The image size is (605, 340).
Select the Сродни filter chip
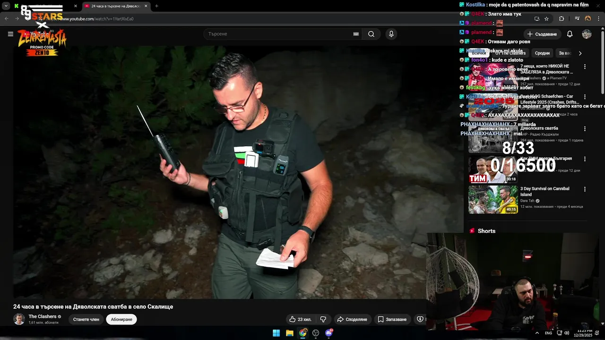(x=542, y=53)
